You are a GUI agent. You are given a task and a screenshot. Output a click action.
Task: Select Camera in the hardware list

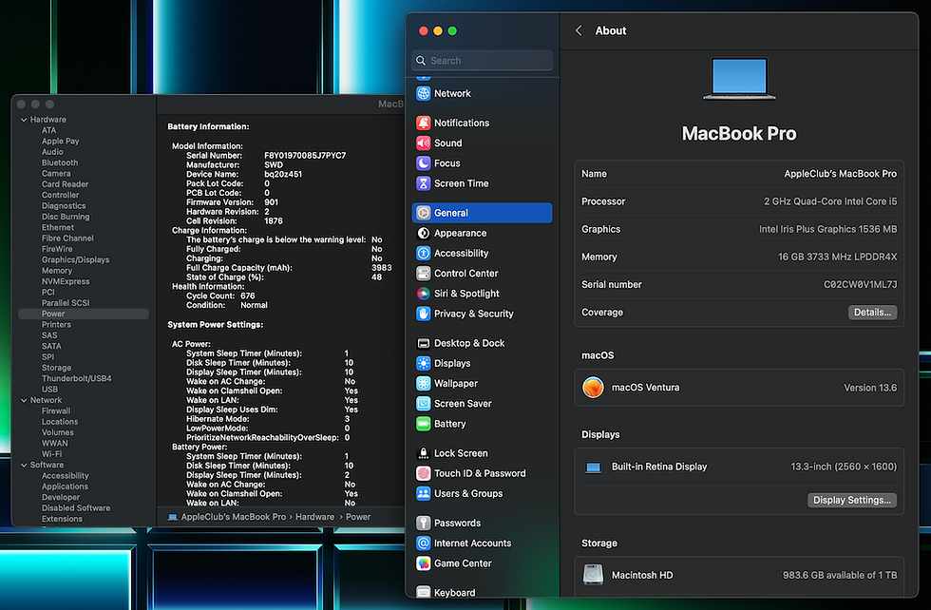pyautogui.click(x=56, y=174)
